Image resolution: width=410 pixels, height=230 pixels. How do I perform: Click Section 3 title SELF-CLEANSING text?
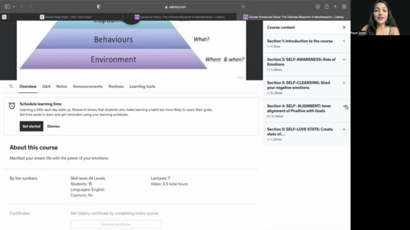[299, 85]
